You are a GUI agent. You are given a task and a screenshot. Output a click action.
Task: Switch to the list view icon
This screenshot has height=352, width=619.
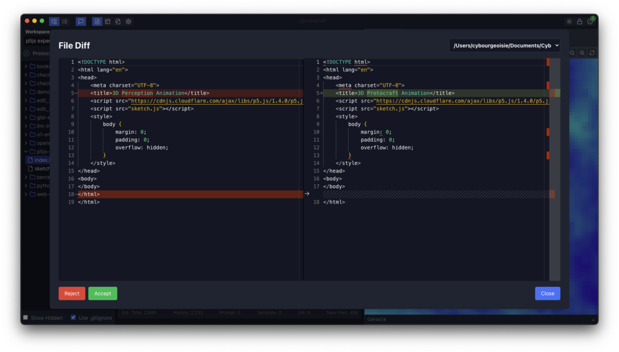(65, 22)
